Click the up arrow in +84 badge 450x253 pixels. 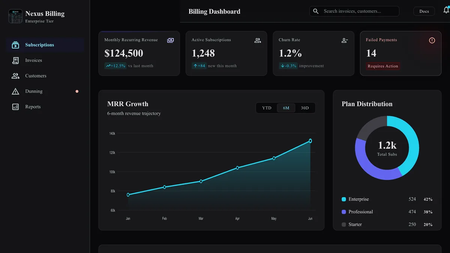[195, 66]
